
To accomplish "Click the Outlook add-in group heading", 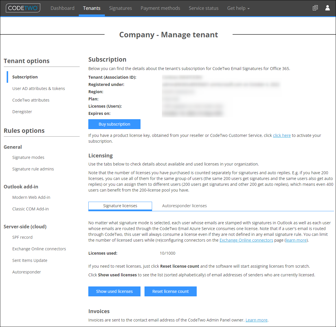I will 21,187.
